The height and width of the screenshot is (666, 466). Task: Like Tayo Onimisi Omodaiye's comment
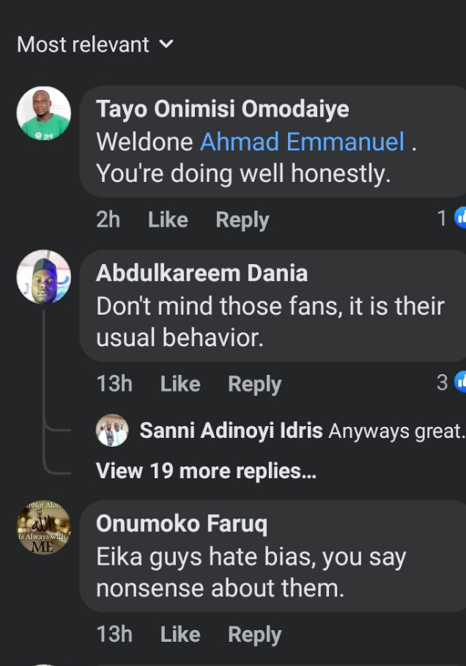point(168,219)
